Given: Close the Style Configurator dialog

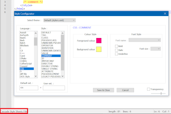Looking at the screenshot, I should tap(165, 14).
